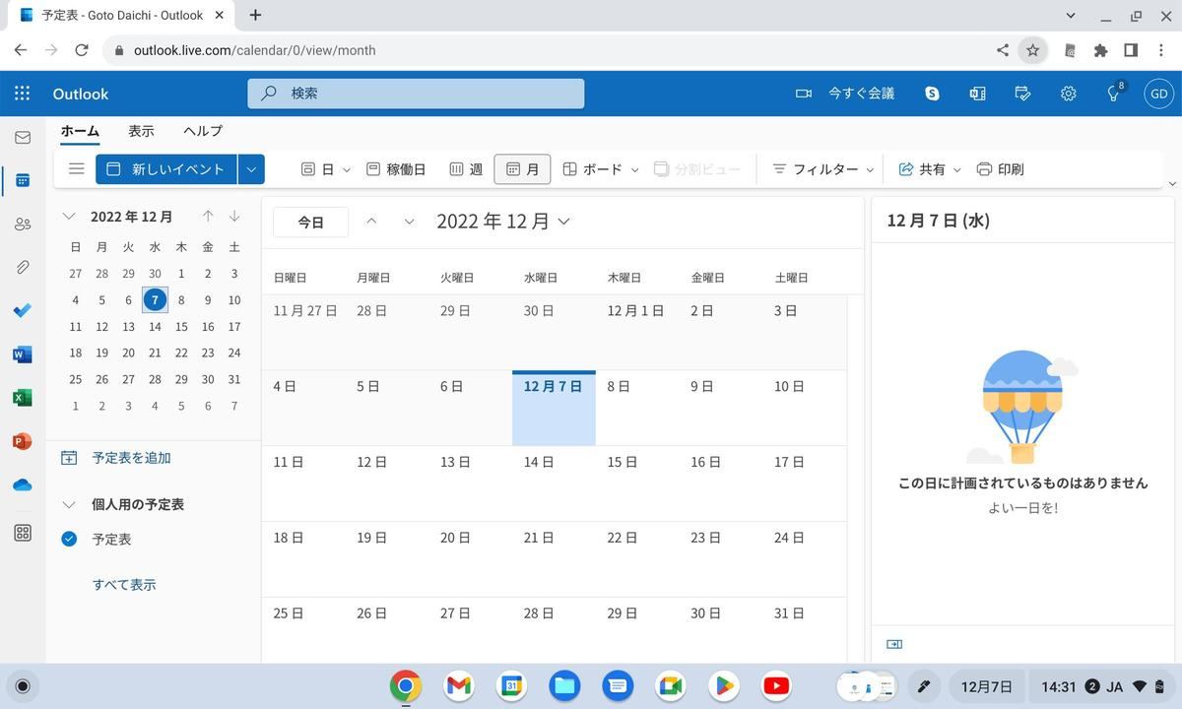Screen dimensions: 1182x709
Task: Launch PowerPoint from the sidebar
Action: click(x=22, y=441)
